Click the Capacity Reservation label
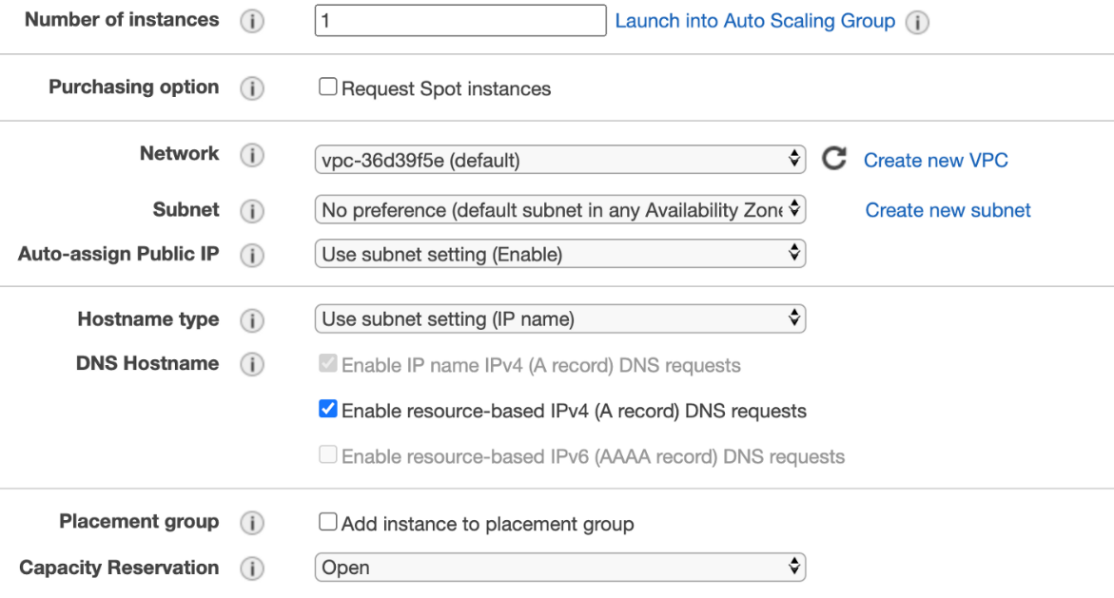This screenshot has width=1114, height=598. coord(119,568)
